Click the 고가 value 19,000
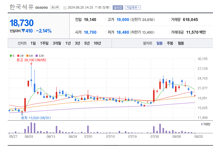213x146 pixels. point(123,20)
